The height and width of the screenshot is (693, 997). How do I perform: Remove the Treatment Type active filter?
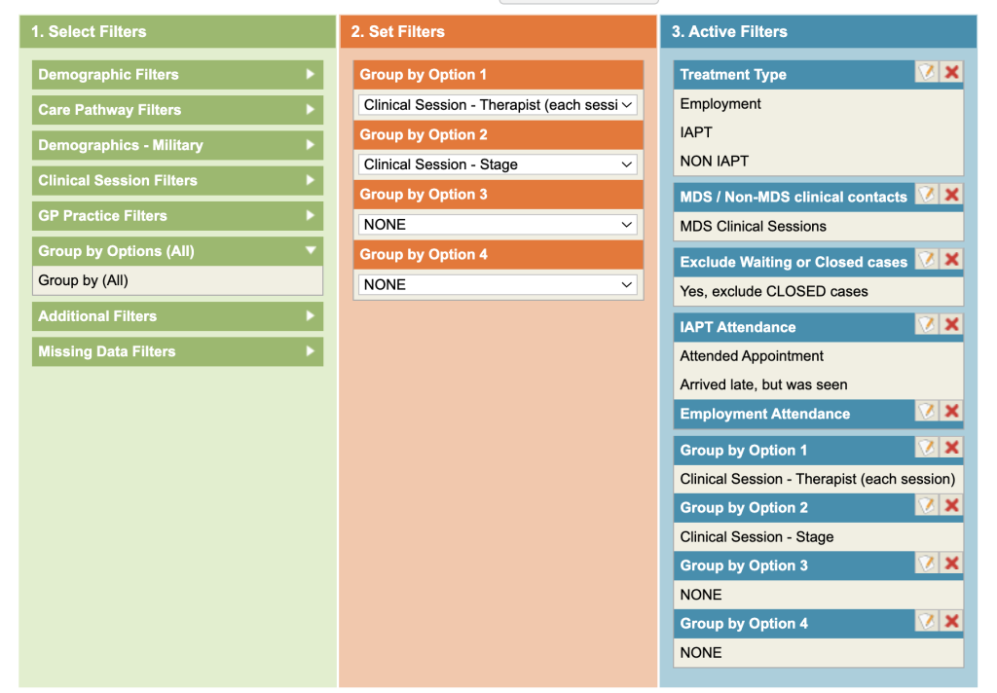point(952,72)
